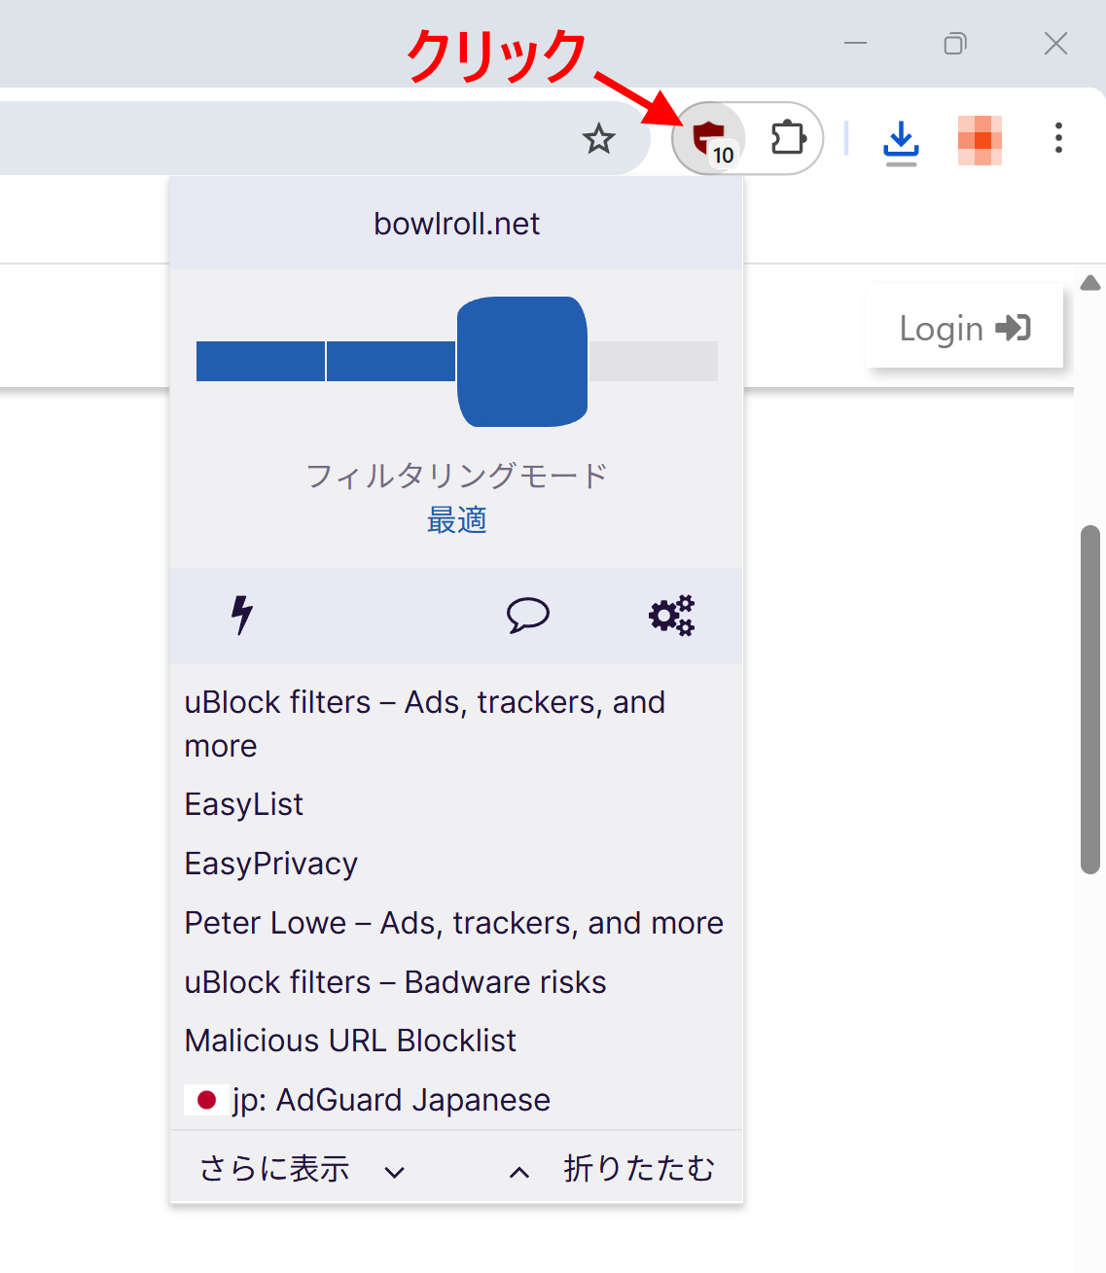Open the uBlock Origin Lite extension icon

[x=709, y=138]
